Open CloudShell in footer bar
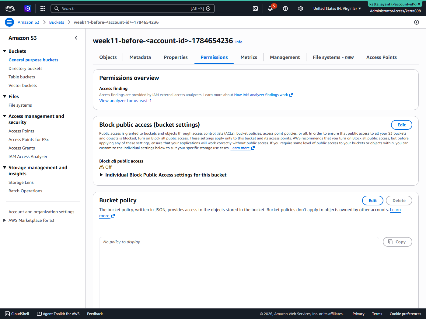 pos(17,314)
